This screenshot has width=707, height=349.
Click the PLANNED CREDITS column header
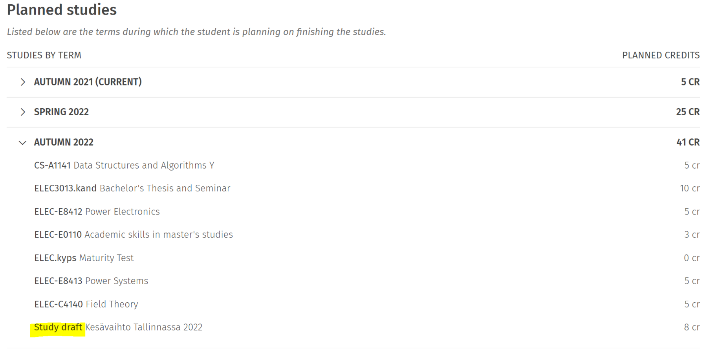click(x=661, y=55)
